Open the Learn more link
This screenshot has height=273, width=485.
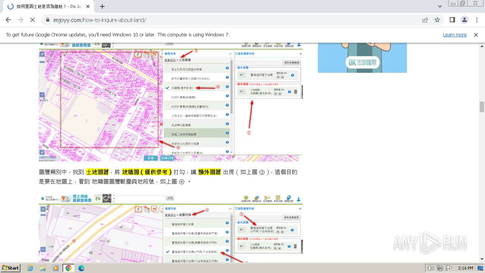point(455,35)
